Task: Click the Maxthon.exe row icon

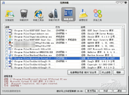Action: point(10,55)
